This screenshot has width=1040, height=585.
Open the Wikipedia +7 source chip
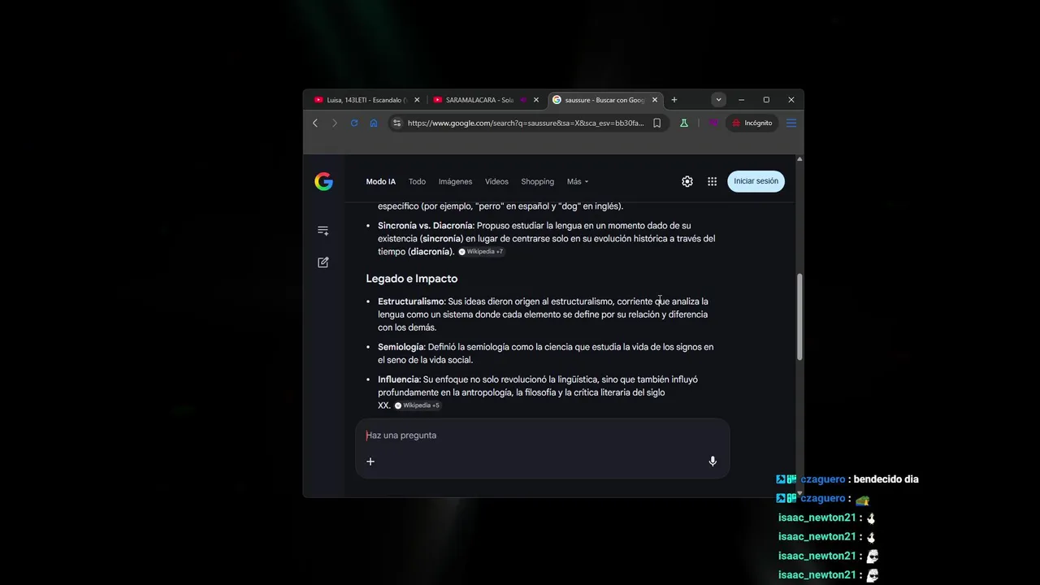click(481, 252)
